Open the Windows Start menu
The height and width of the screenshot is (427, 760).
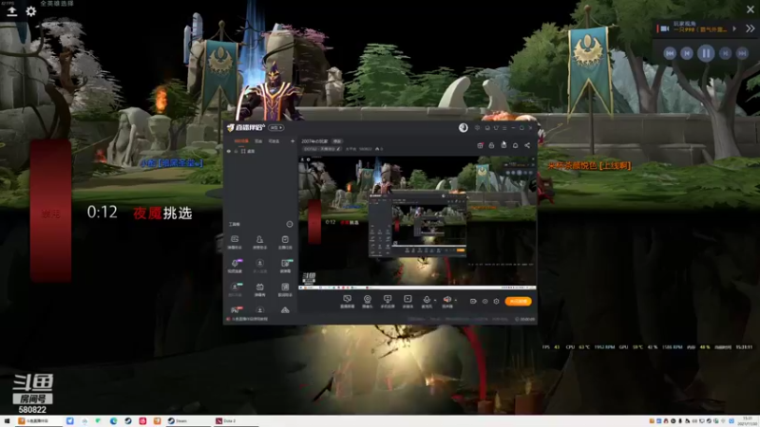(x=7, y=421)
